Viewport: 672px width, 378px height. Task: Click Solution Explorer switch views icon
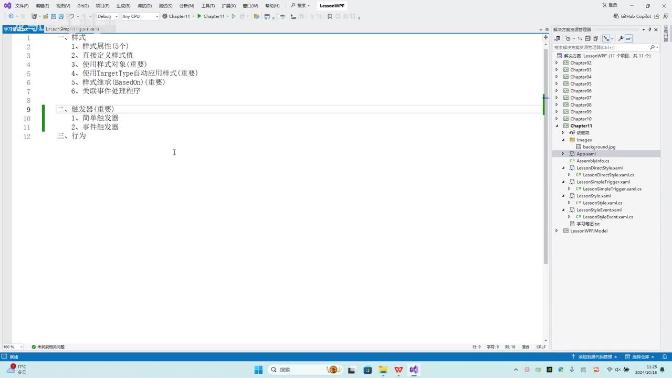pos(558,38)
